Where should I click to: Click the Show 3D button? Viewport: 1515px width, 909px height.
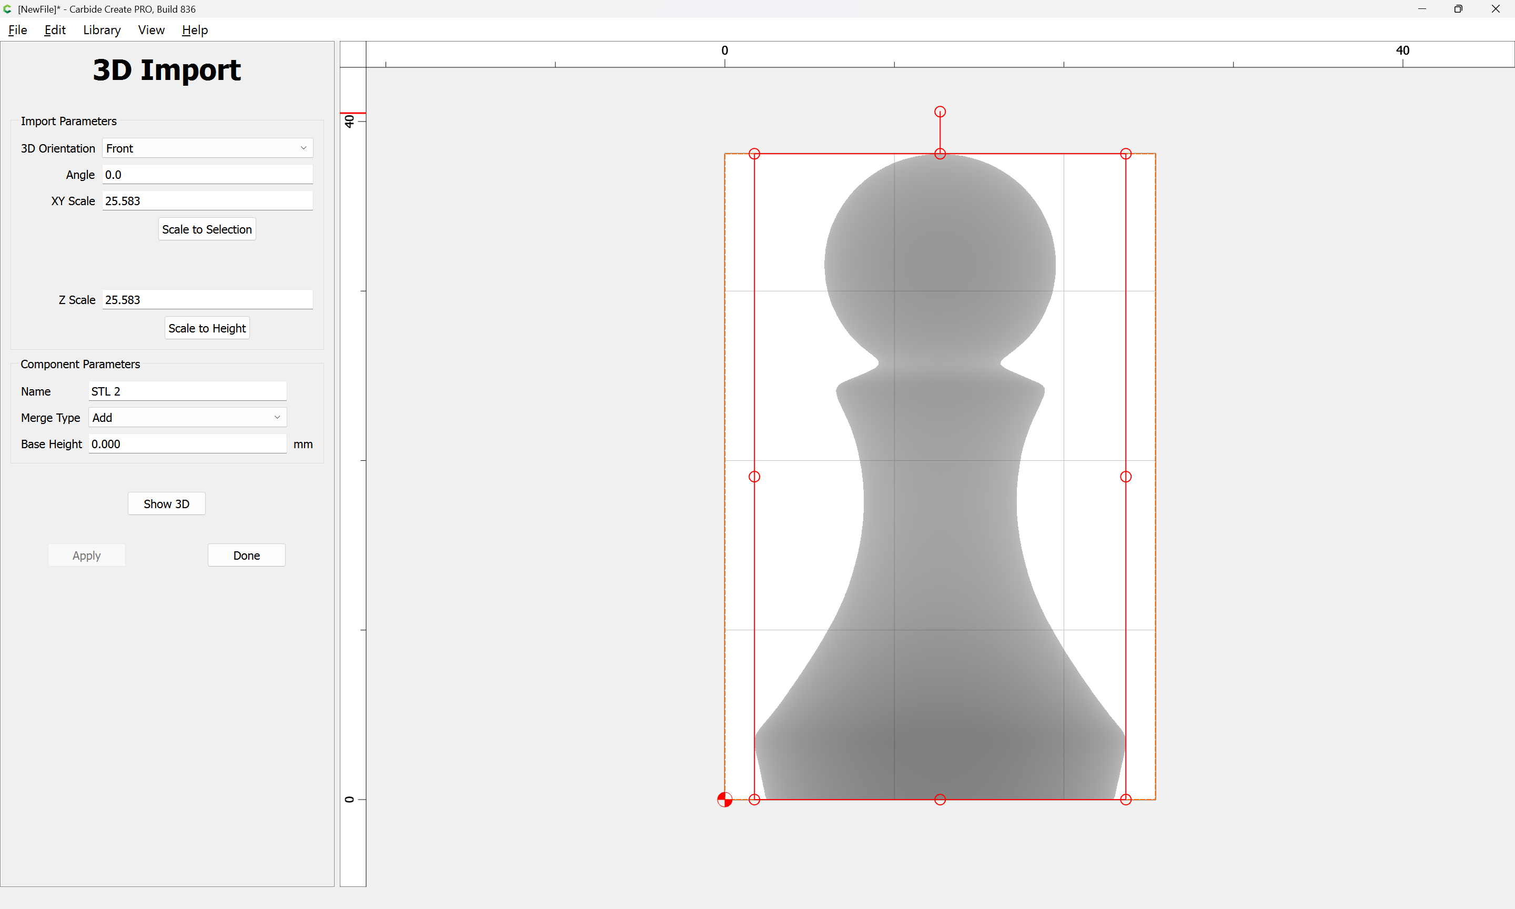click(x=166, y=503)
